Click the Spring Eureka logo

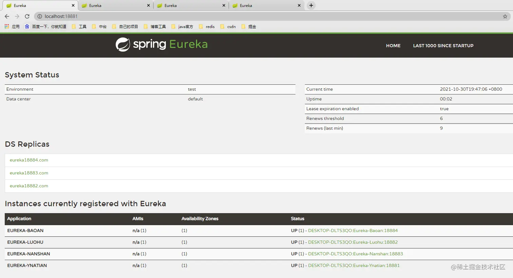click(x=161, y=44)
